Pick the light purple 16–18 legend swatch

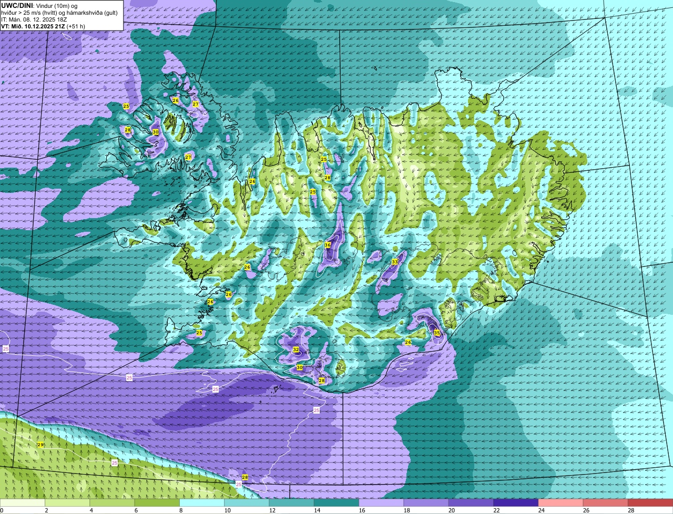pos(382,502)
